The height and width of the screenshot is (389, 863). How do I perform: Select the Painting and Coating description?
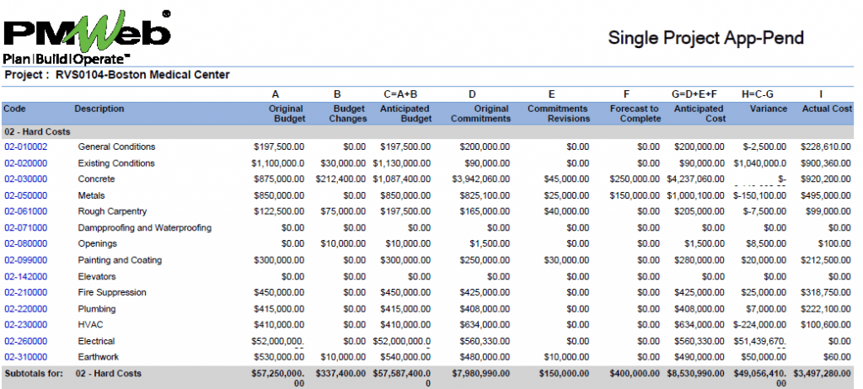pyautogui.click(x=120, y=260)
